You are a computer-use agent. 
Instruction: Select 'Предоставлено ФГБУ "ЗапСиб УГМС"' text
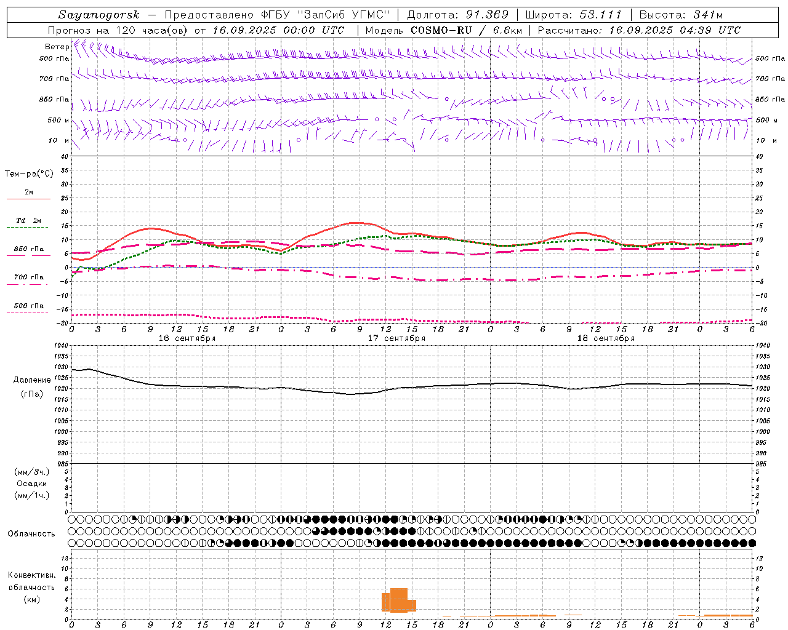point(276,15)
